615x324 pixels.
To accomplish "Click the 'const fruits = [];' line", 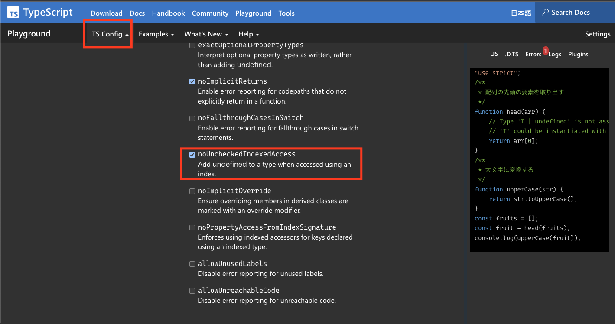I will [506, 218].
